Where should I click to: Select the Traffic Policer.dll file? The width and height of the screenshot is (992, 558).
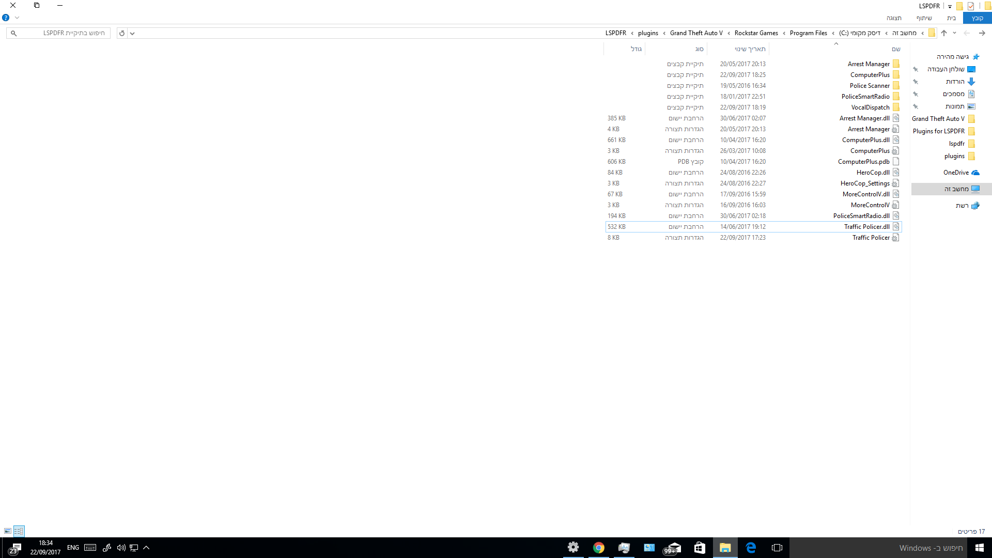(866, 227)
